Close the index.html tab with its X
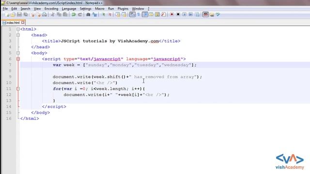 [x=23, y=23]
